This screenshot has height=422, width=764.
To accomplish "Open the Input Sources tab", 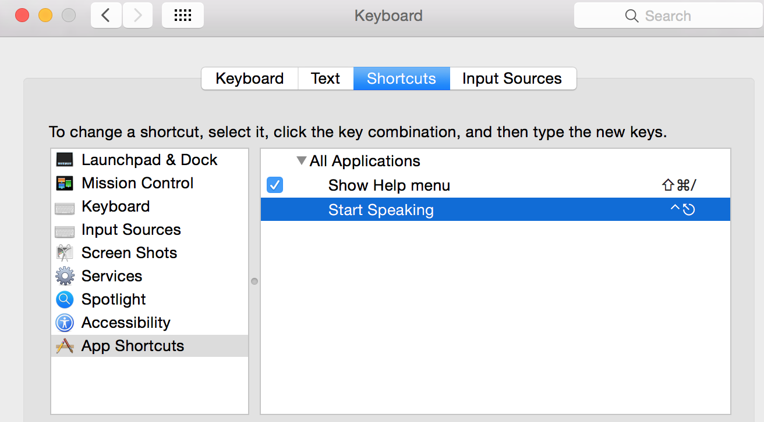I will click(512, 78).
